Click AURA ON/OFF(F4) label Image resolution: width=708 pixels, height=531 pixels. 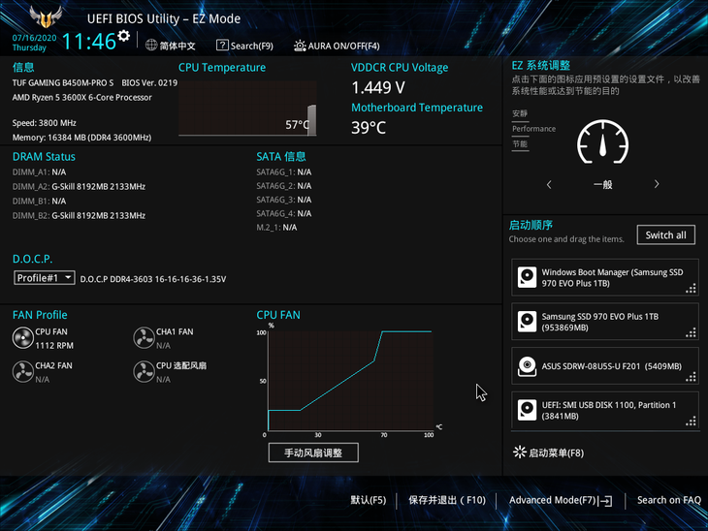pyautogui.click(x=343, y=46)
